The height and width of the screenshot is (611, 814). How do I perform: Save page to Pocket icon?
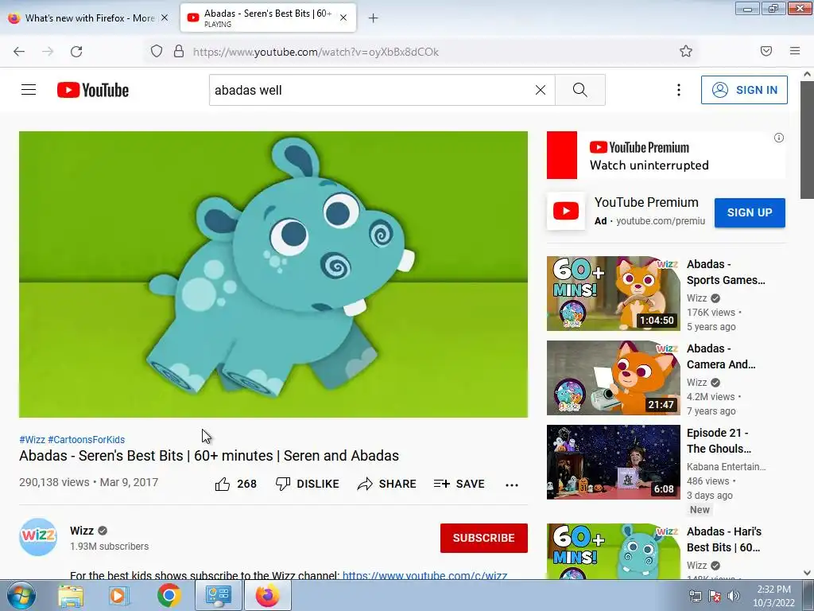pos(766,51)
